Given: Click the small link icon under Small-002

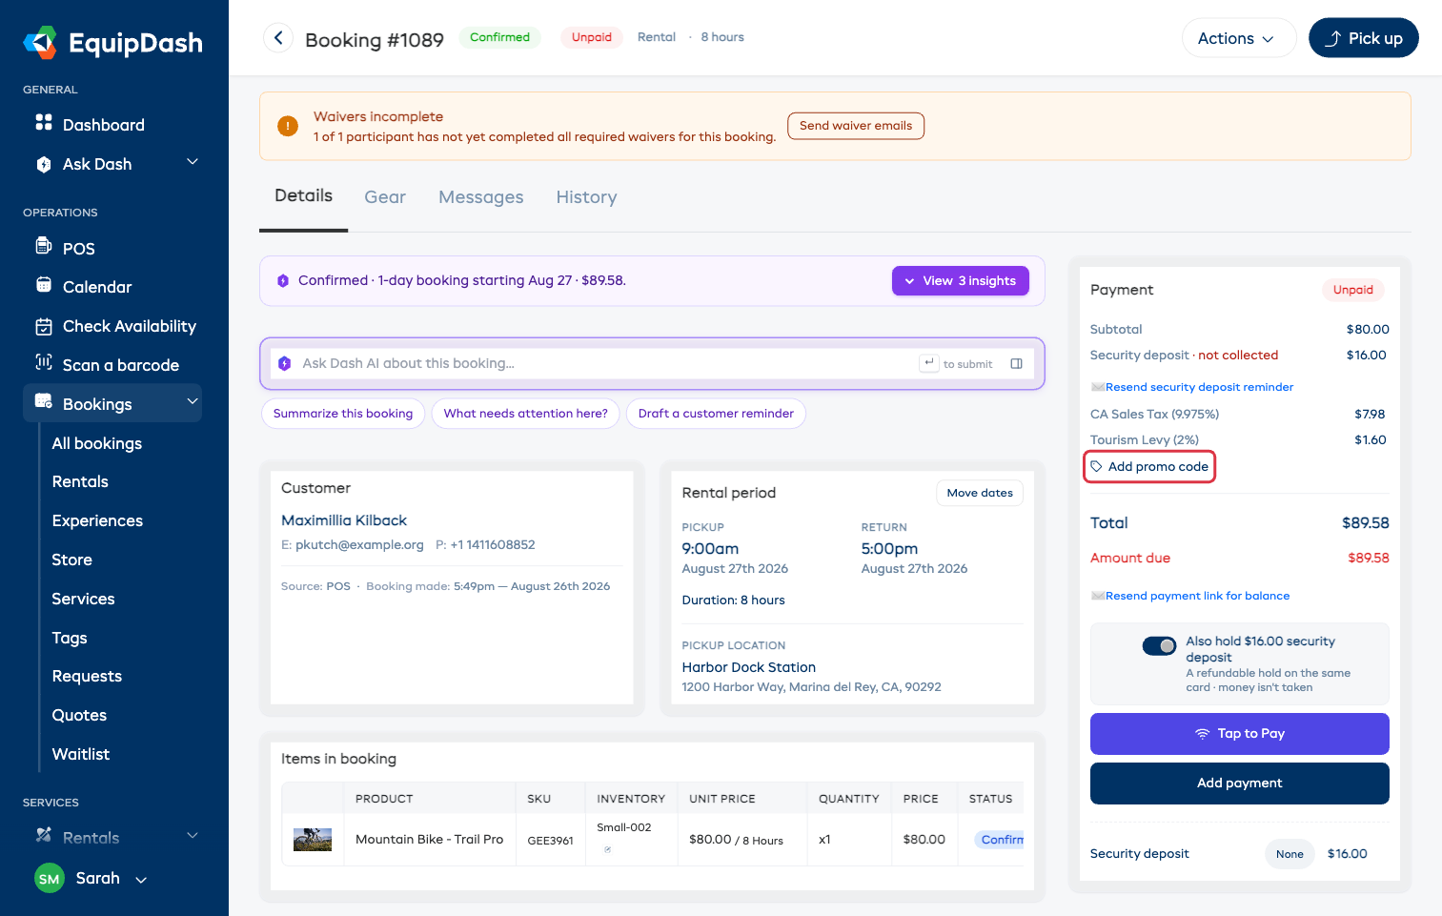Looking at the screenshot, I should pyautogui.click(x=607, y=849).
